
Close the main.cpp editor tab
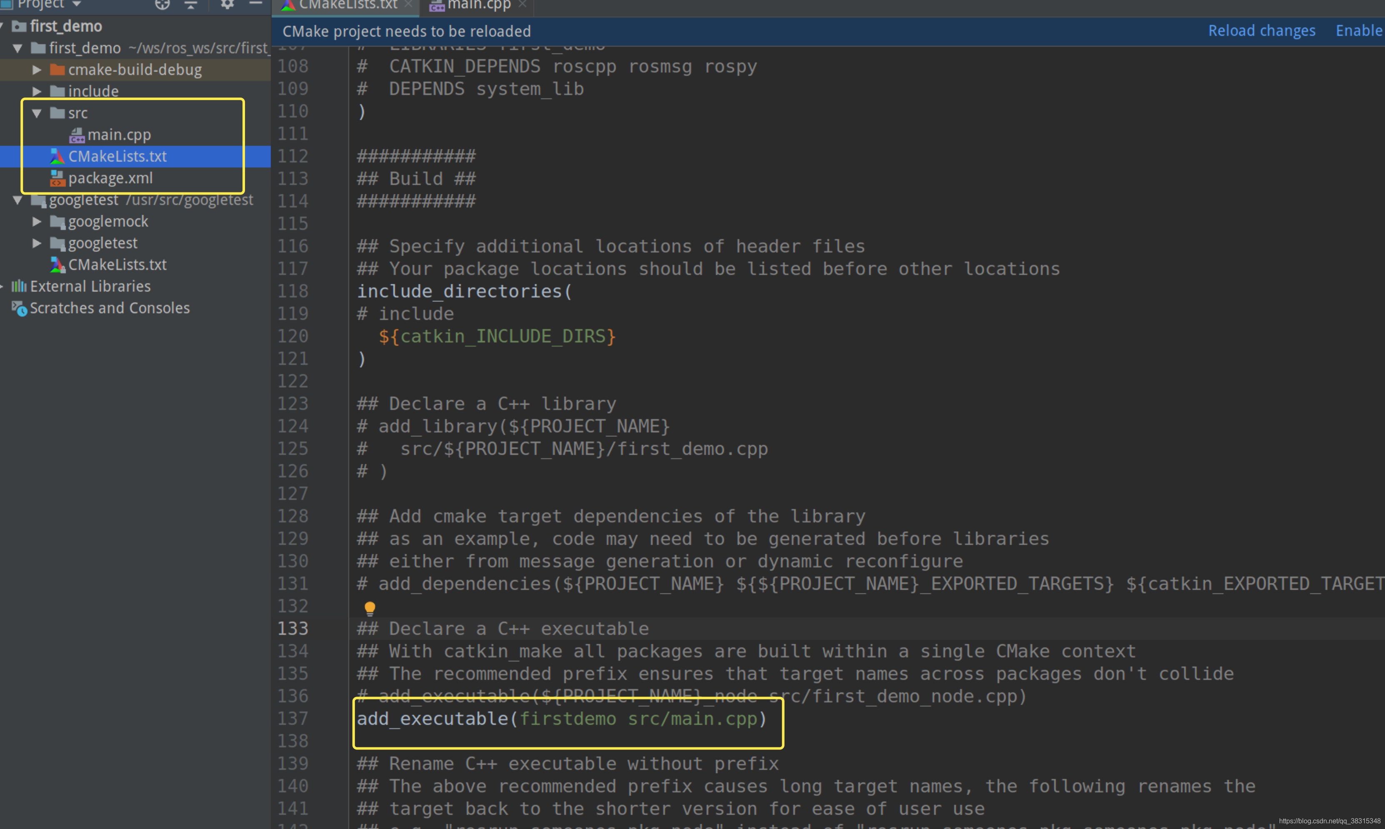(x=522, y=5)
